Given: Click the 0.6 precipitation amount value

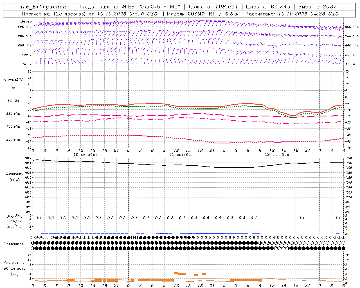Looking at the screenshot, I should 218,218.
